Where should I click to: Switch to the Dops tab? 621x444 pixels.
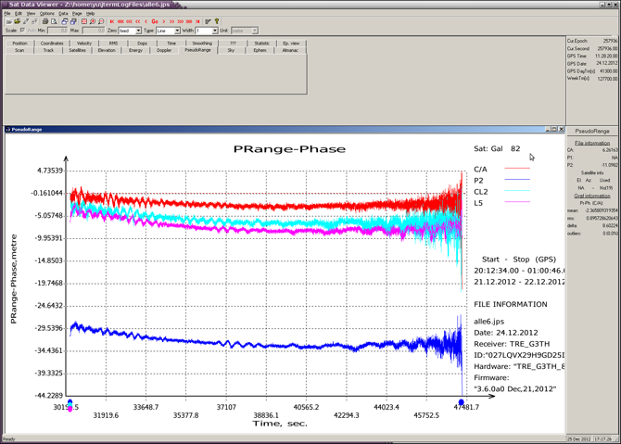pyautogui.click(x=142, y=44)
